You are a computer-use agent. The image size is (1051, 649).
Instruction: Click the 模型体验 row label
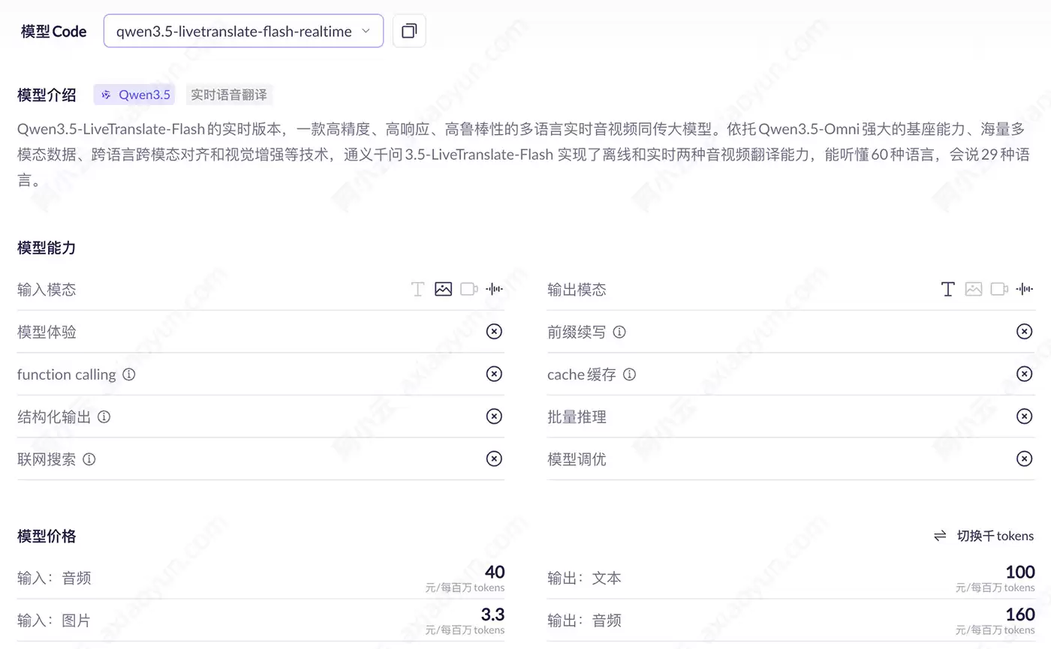[47, 332]
